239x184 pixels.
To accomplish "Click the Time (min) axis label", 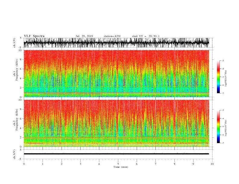I will tap(121, 167).
